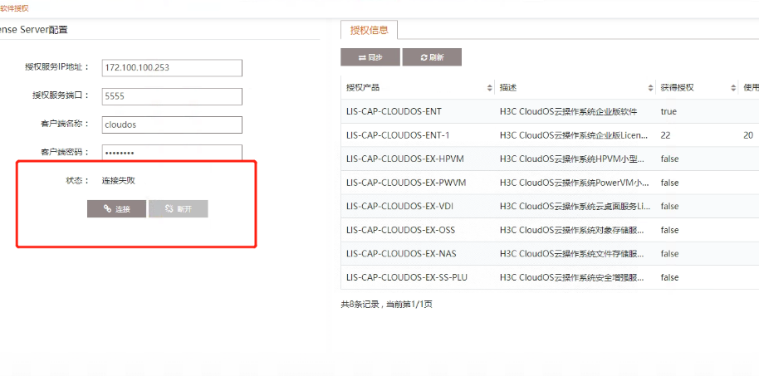Click description containing PowerVM

click(x=574, y=183)
